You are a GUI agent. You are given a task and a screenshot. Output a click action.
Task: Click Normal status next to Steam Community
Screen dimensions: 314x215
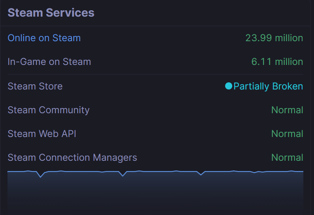tap(287, 110)
